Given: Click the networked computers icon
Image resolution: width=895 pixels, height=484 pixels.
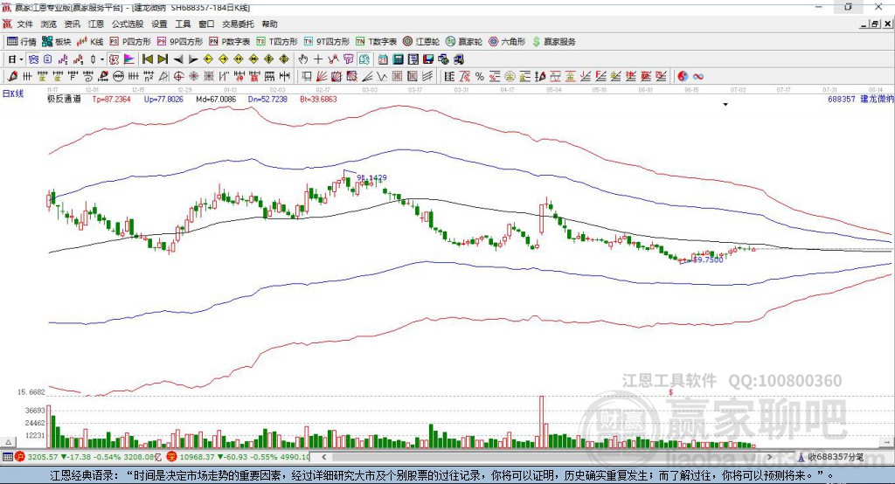Looking at the screenshot, I should [443, 59].
